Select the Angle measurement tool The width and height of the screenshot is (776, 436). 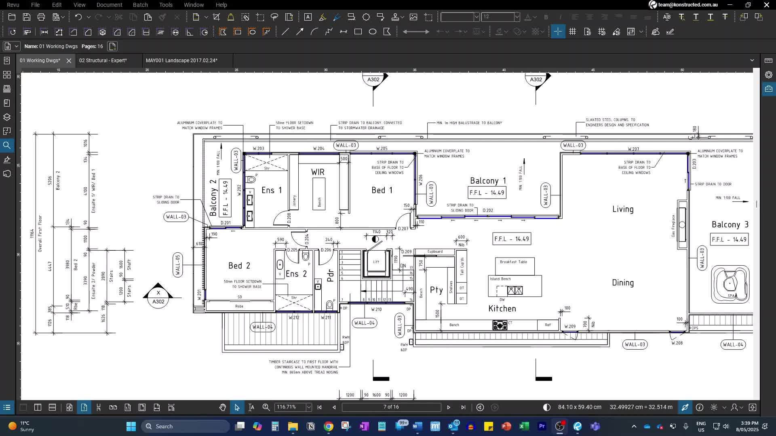pyautogui.click(x=190, y=32)
